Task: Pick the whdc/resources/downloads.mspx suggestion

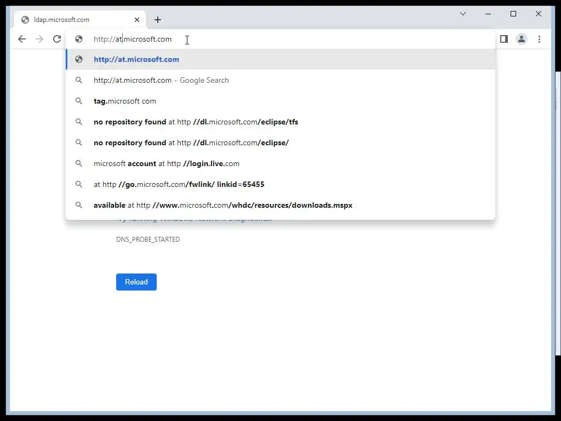Action: tap(280, 205)
